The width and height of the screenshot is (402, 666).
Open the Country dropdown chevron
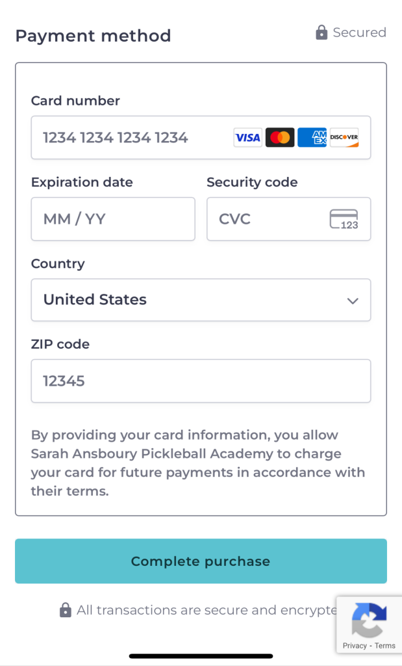[x=353, y=300]
